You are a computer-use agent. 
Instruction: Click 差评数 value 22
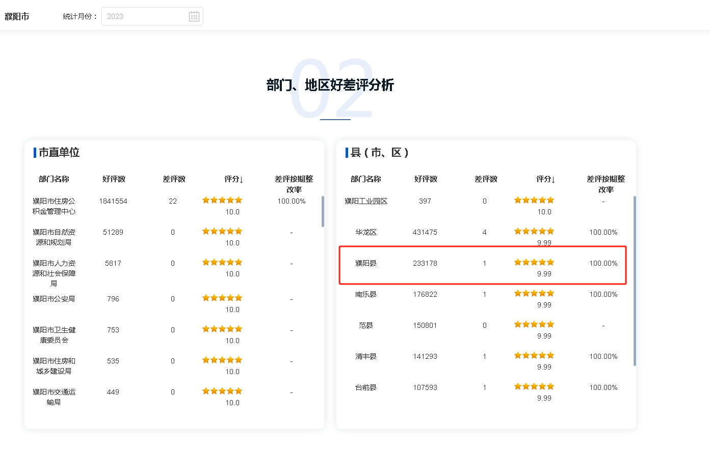tap(173, 201)
